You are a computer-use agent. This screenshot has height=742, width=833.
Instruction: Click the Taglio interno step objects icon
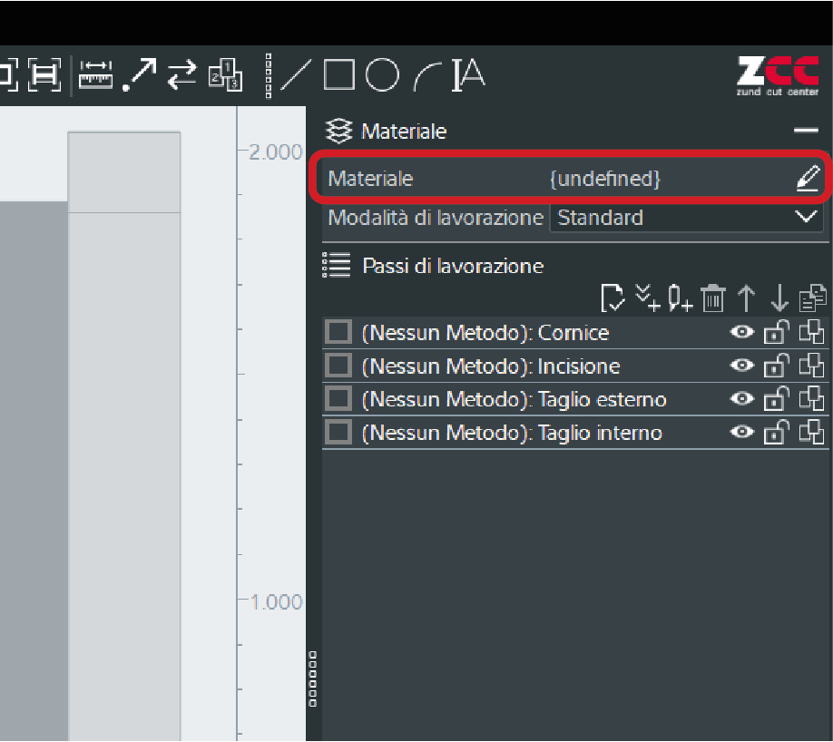[812, 433]
